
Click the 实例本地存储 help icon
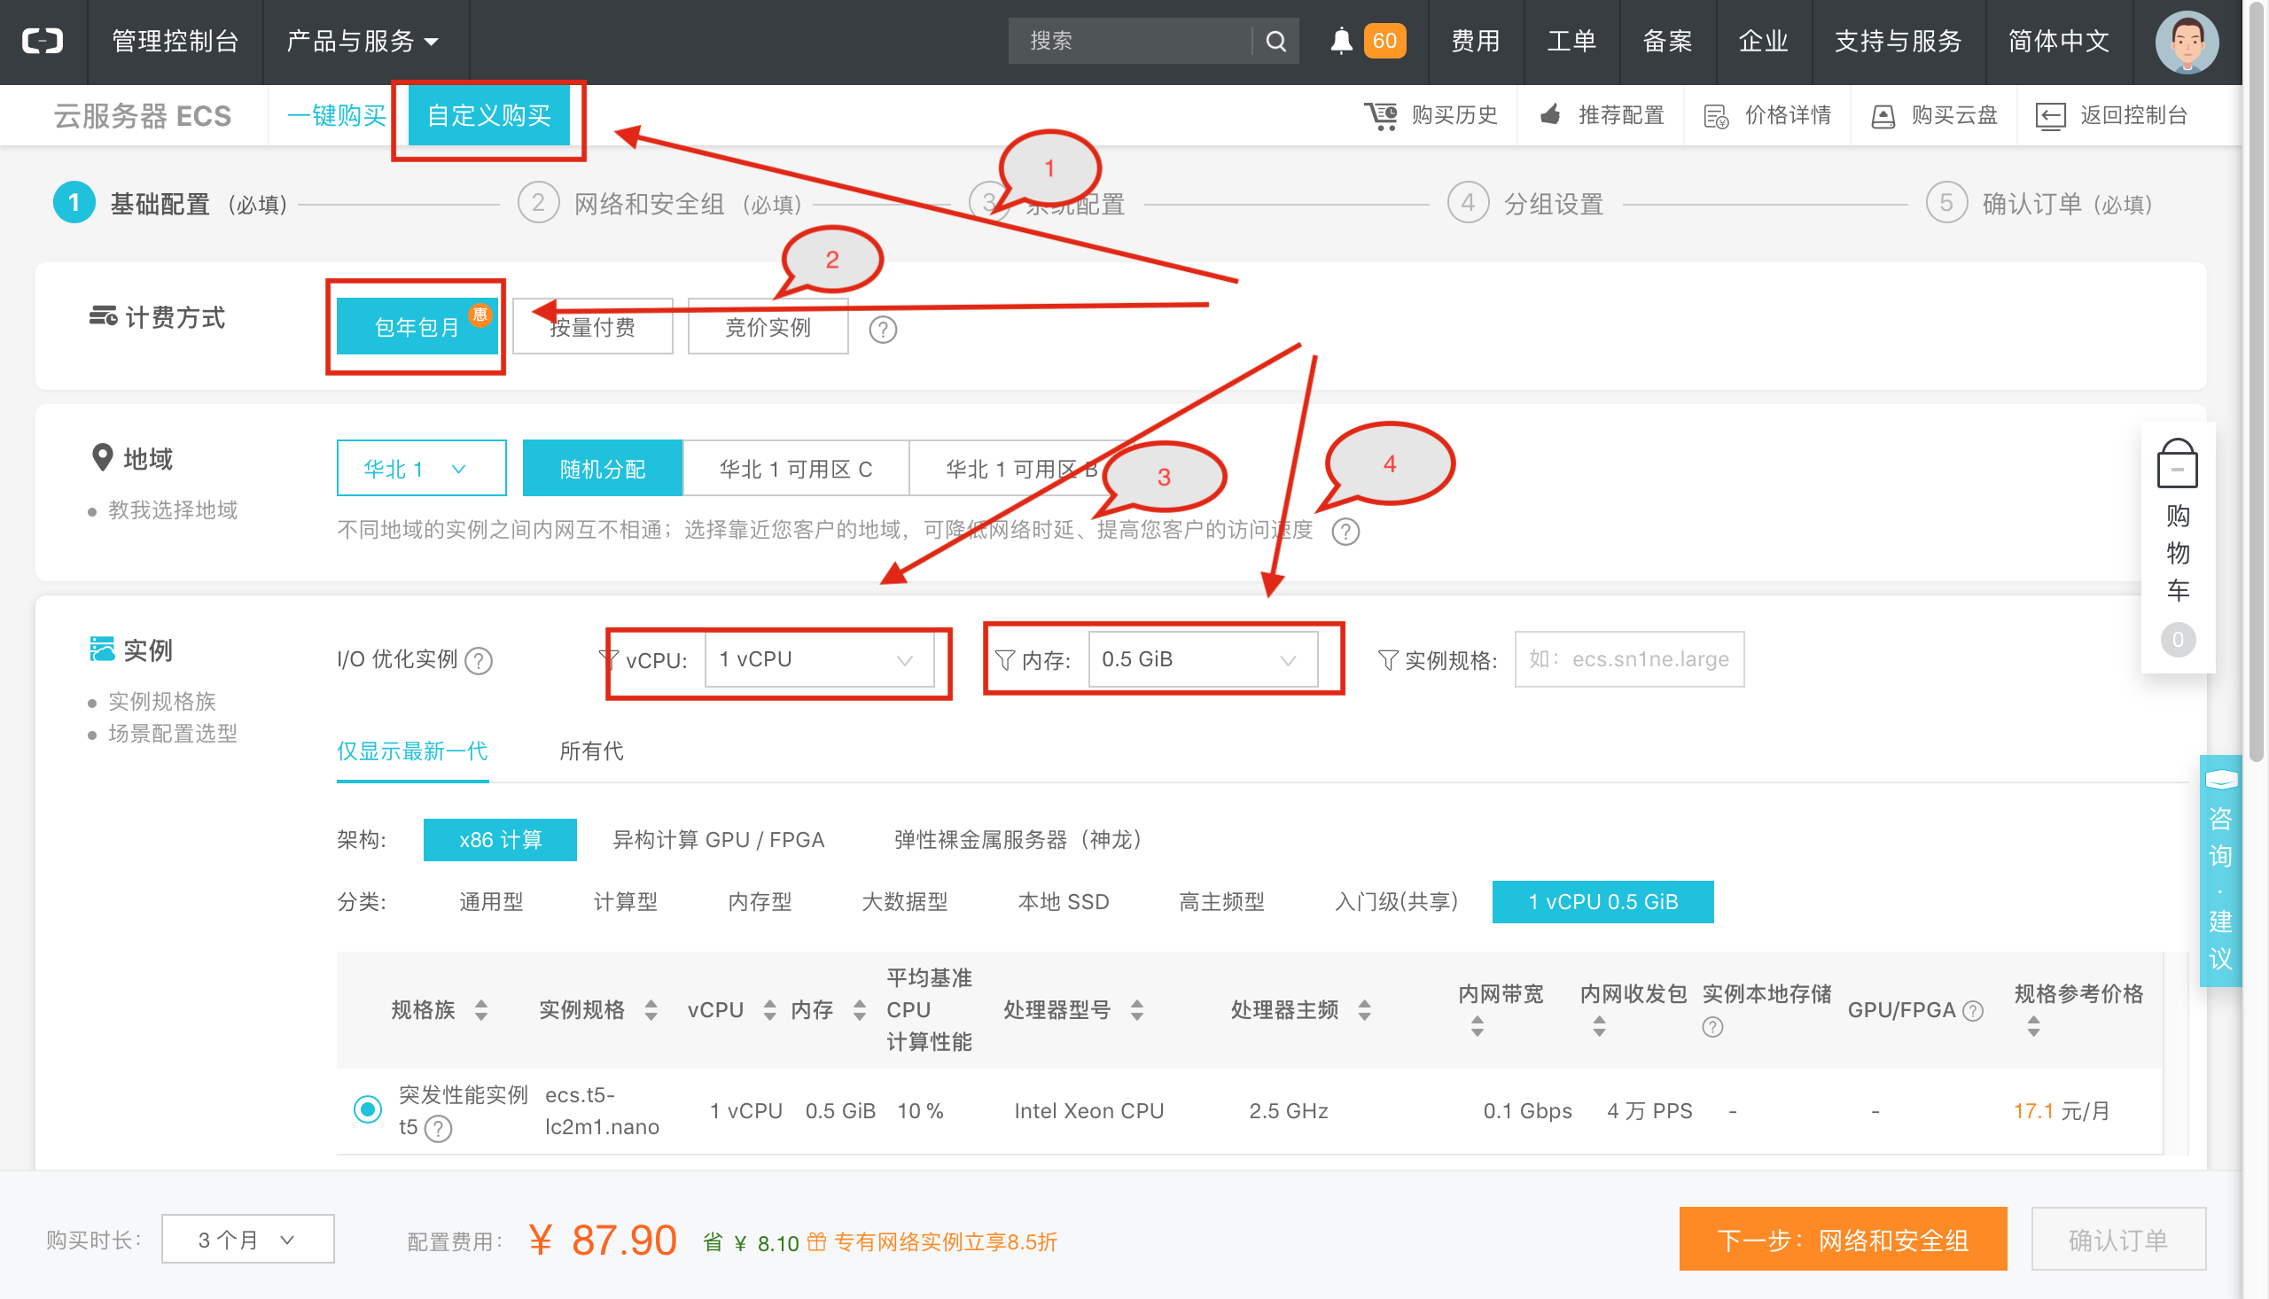tap(1712, 1028)
